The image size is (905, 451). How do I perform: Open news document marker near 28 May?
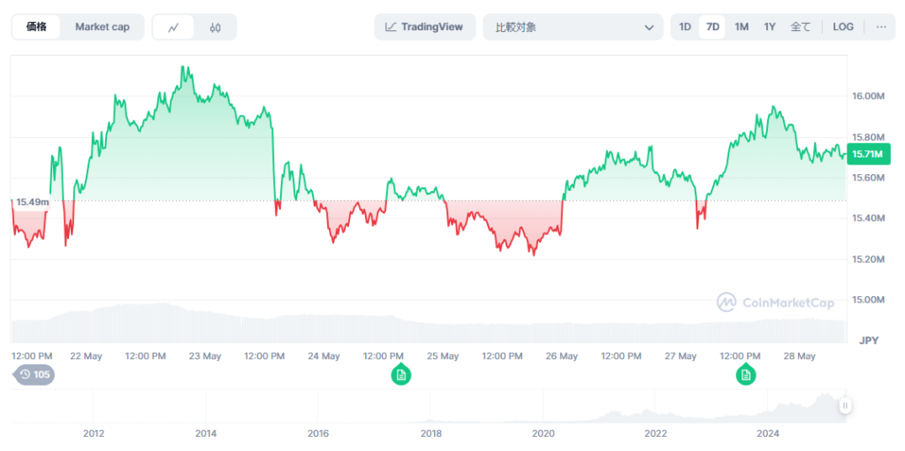click(746, 375)
